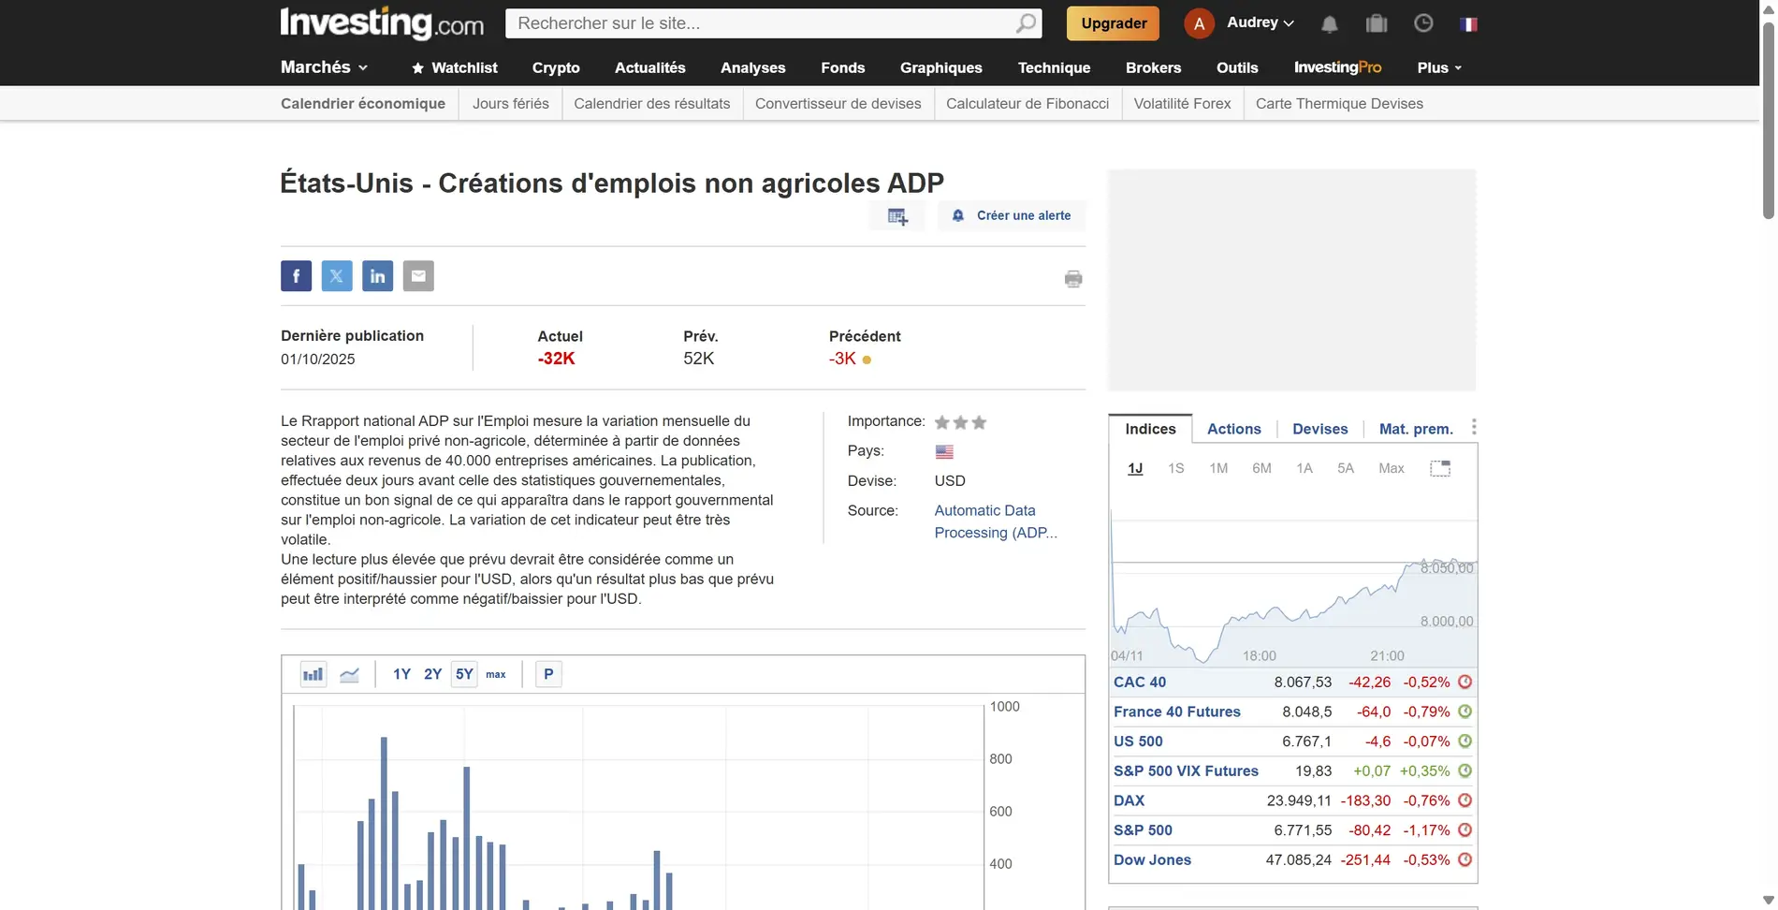
Task: Share the article on Twitter
Action: click(x=337, y=275)
